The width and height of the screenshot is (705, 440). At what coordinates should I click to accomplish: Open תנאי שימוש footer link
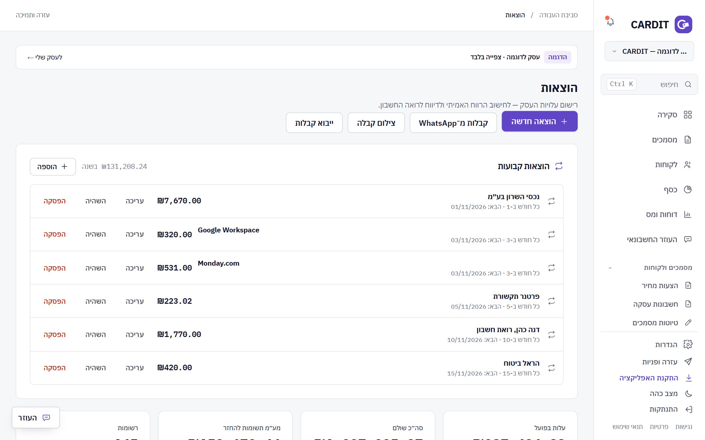coord(628,427)
